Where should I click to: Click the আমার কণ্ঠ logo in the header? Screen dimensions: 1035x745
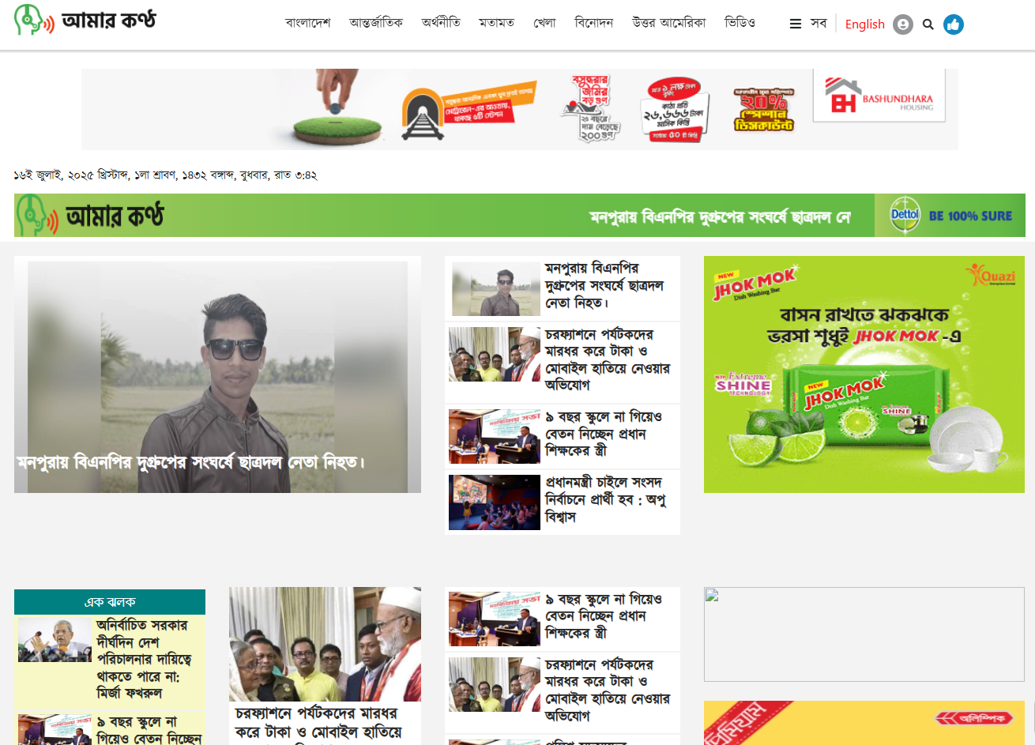coord(85,20)
